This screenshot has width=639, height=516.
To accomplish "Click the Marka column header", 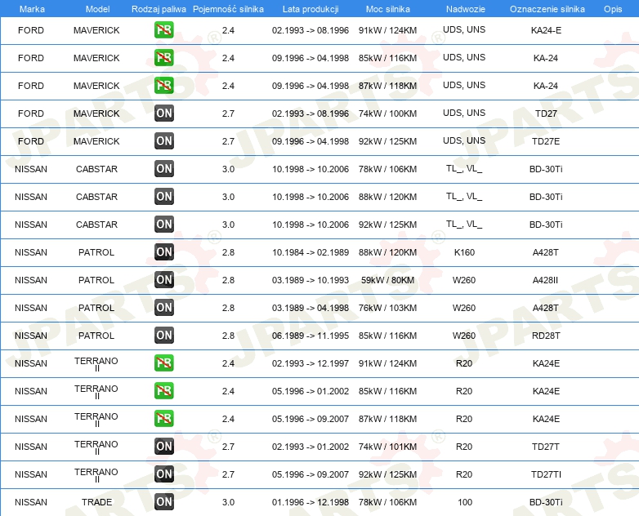I will tap(32, 9).
